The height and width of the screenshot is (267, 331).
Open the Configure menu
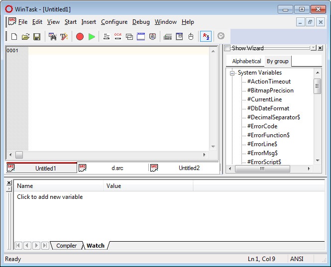point(114,22)
